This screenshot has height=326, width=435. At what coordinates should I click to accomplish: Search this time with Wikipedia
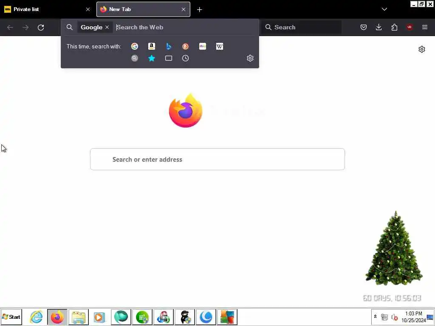click(x=220, y=46)
